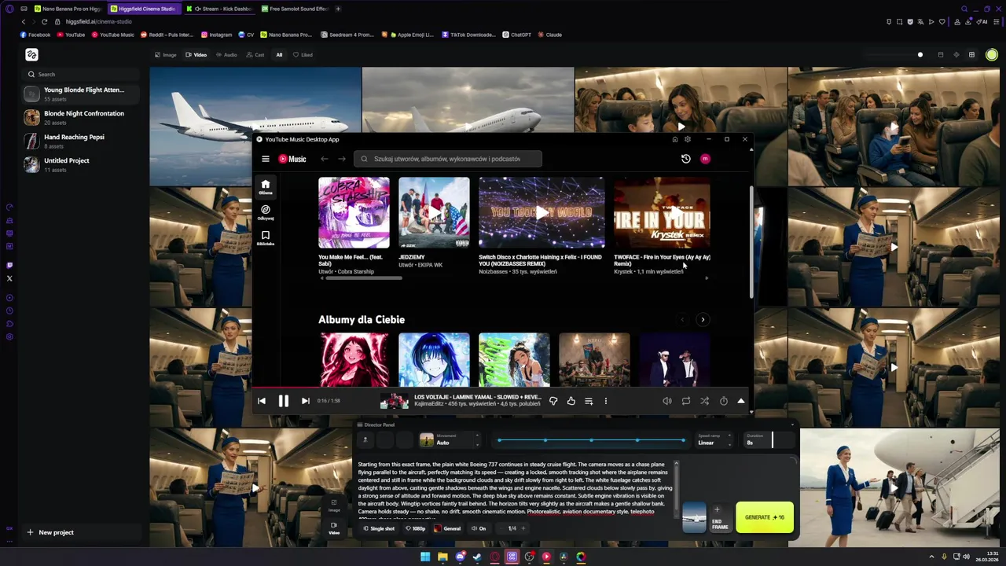Open the Biblioteka library tab
Viewport: 1006px width, 566px height.
tap(266, 238)
